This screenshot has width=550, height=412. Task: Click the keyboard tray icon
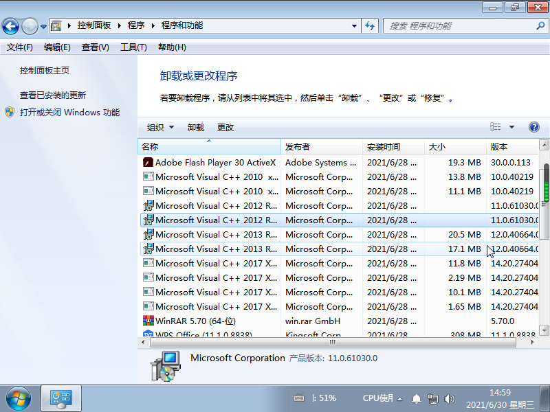coord(299,398)
